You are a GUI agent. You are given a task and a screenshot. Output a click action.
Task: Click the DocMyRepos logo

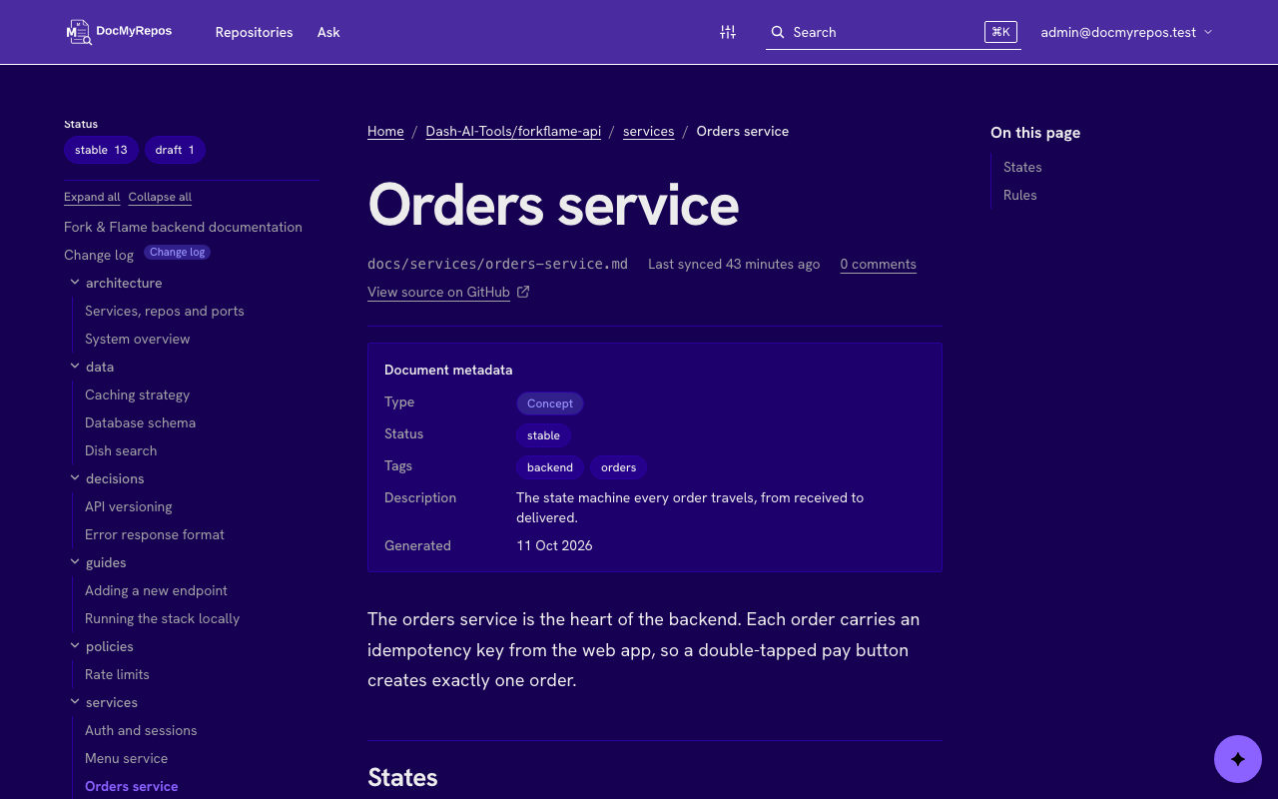(119, 32)
